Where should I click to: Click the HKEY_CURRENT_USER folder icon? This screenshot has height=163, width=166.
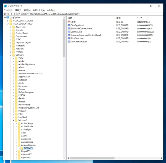point(11,24)
